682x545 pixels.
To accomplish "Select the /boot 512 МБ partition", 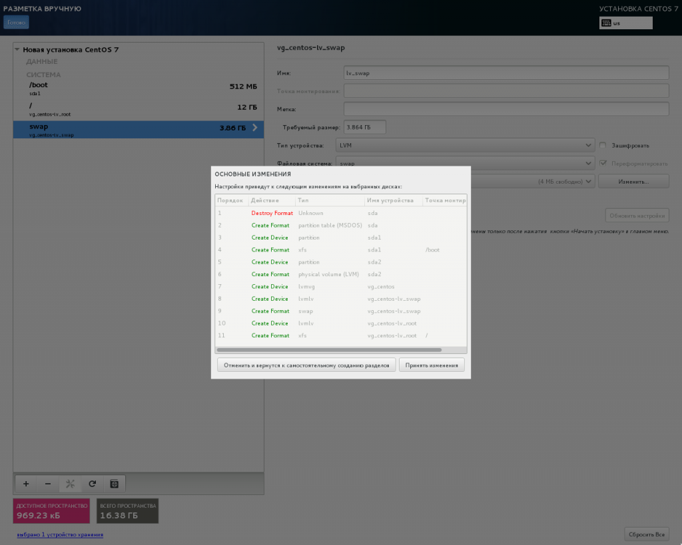I will click(x=139, y=89).
